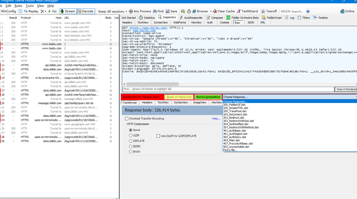Select None compression radio button
The image size is (357, 199).
pos(130,130)
